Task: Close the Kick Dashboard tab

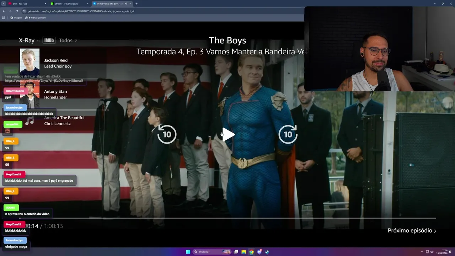Action: click(88, 4)
